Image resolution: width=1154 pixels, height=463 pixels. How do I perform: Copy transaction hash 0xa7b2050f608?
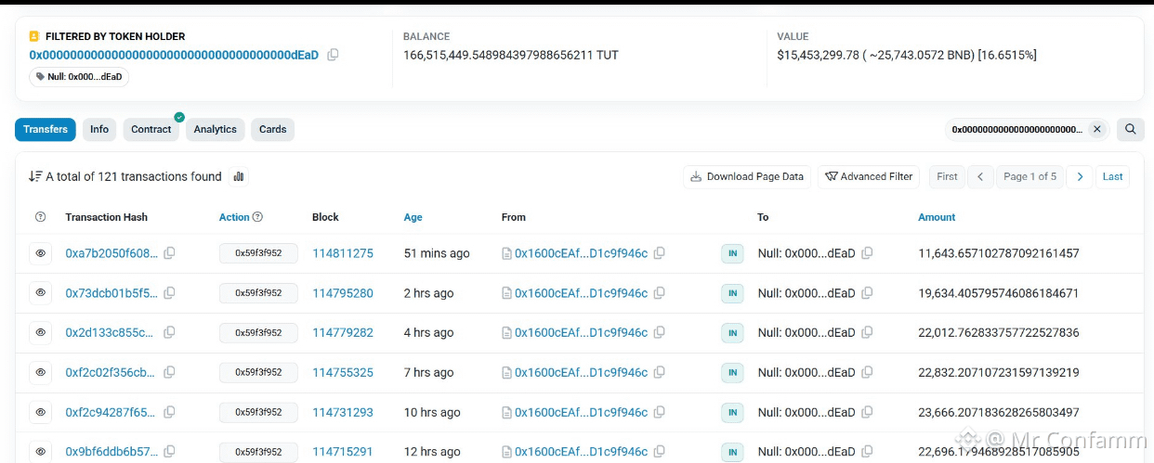169,253
